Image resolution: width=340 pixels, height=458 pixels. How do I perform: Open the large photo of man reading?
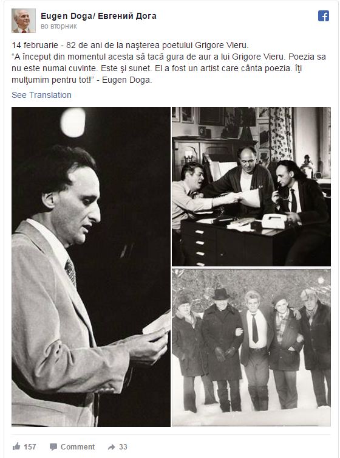[x=91, y=266]
